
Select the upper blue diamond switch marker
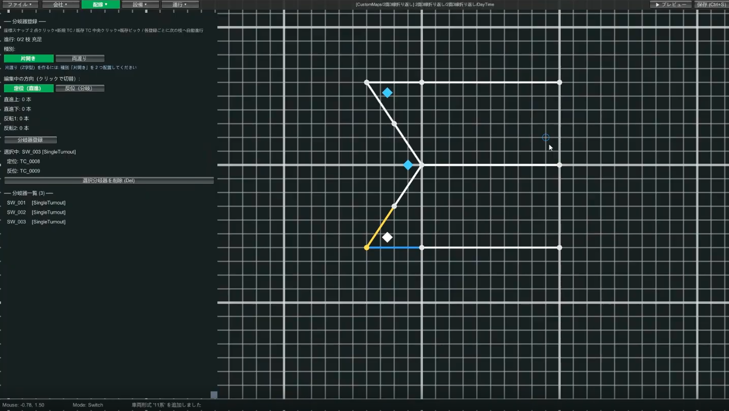387,93
